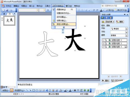Screen dimensions: 130x97
Task: Open the 文件(F) menu
Action: (x=9, y=6)
